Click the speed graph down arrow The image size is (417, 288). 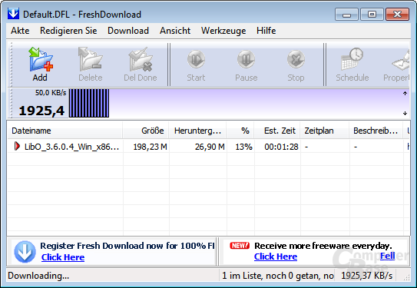point(405,114)
